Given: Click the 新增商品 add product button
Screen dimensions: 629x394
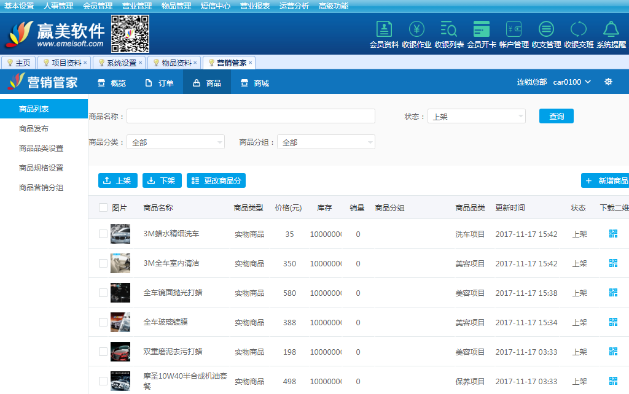Looking at the screenshot, I should coord(605,181).
